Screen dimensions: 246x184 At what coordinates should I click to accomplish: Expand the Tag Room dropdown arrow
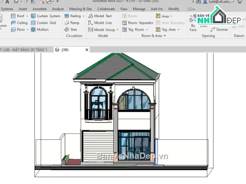pyautogui.click(x=147, y=29)
